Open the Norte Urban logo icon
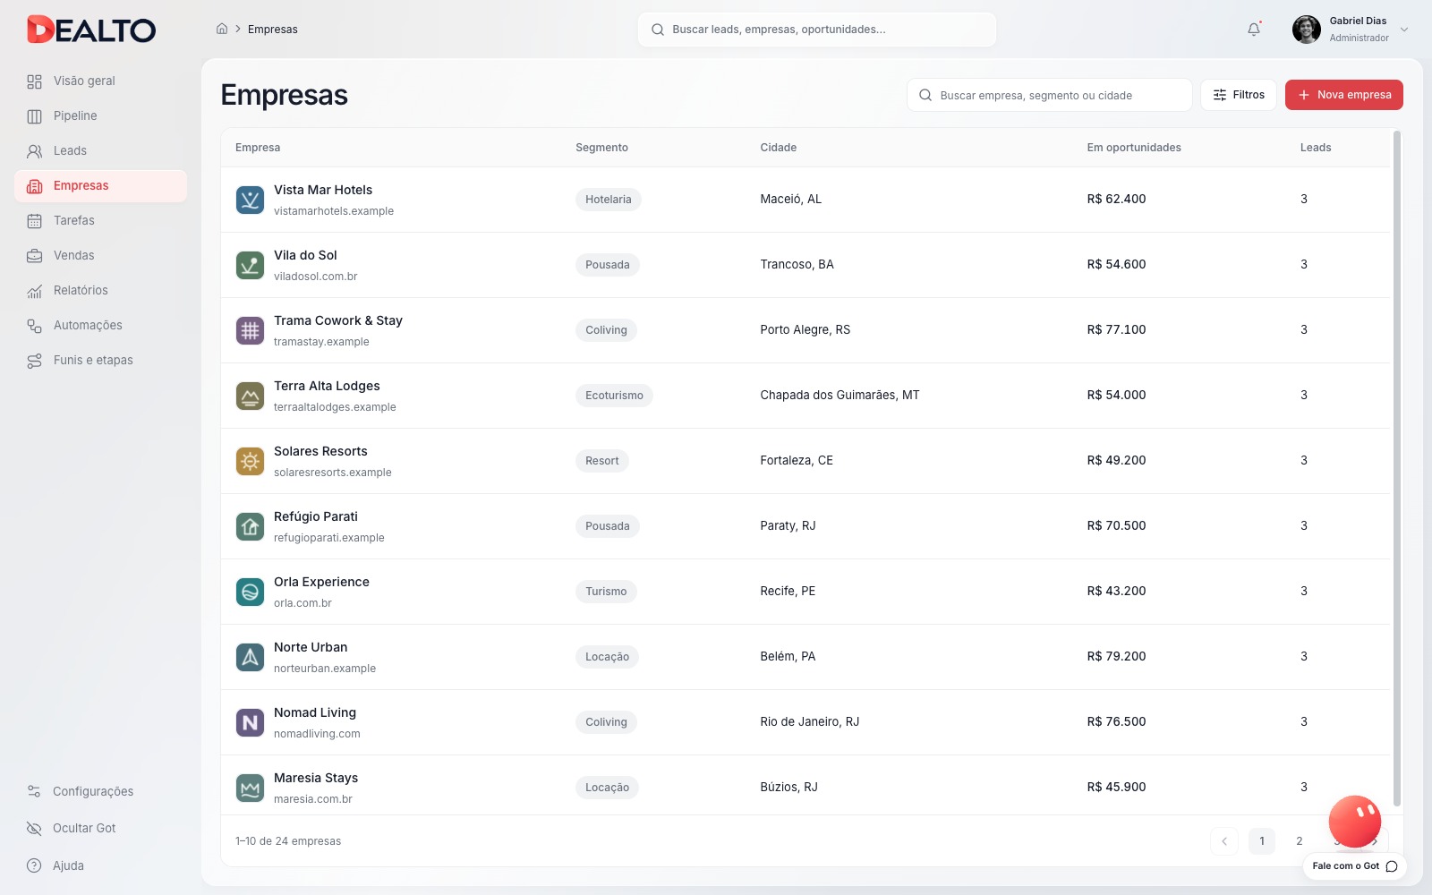1432x895 pixels. pos(250,657)
